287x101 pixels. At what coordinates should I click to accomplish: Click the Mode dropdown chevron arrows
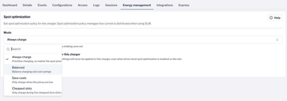coord(277,39)
